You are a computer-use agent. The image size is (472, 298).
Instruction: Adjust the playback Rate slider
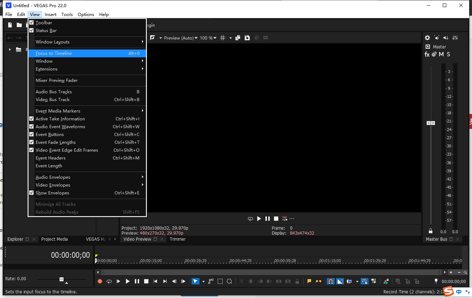click(61, 279)
